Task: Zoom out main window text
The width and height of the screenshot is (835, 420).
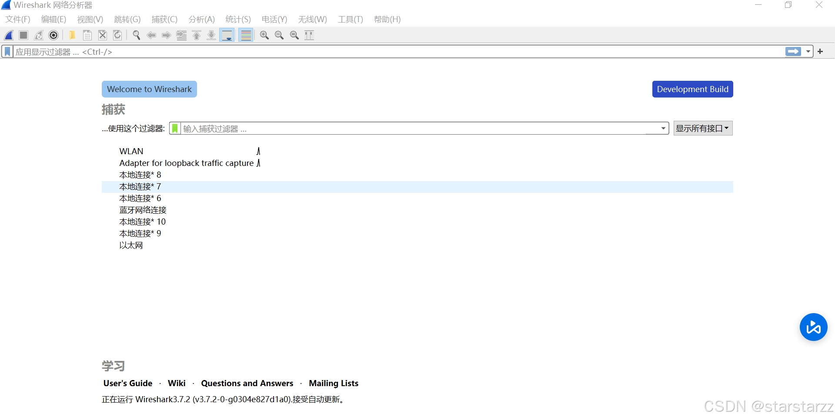Action: click(x=279, y=35)
